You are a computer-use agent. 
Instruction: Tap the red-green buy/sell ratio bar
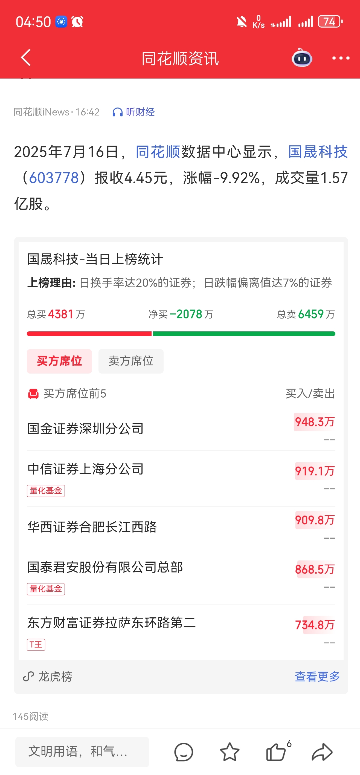[181, 334]
